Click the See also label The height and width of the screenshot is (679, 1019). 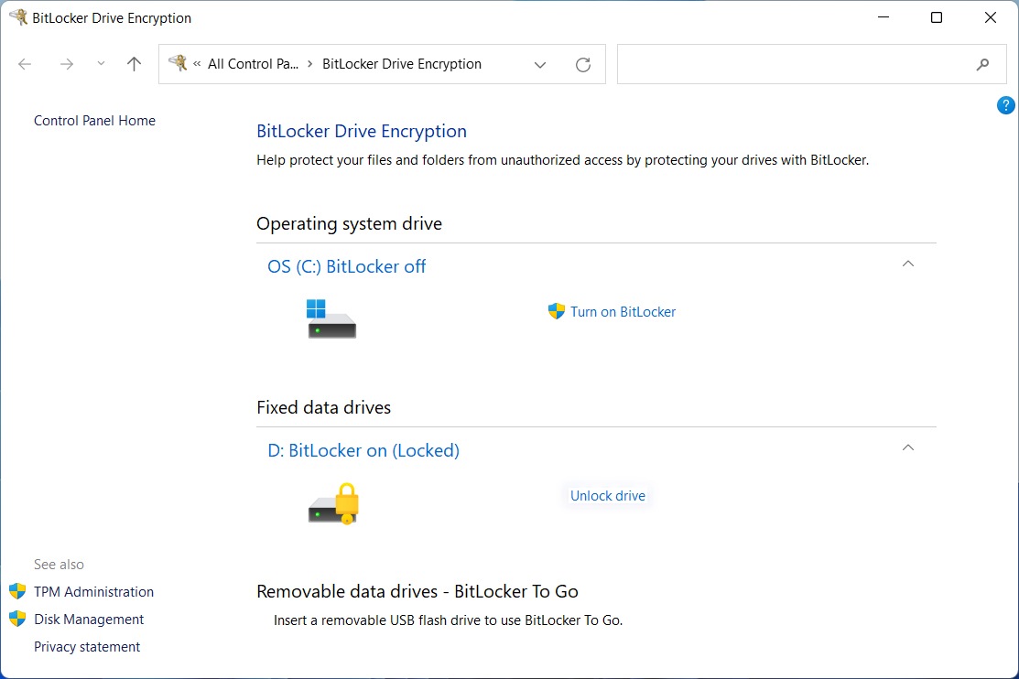click(59, 565)
